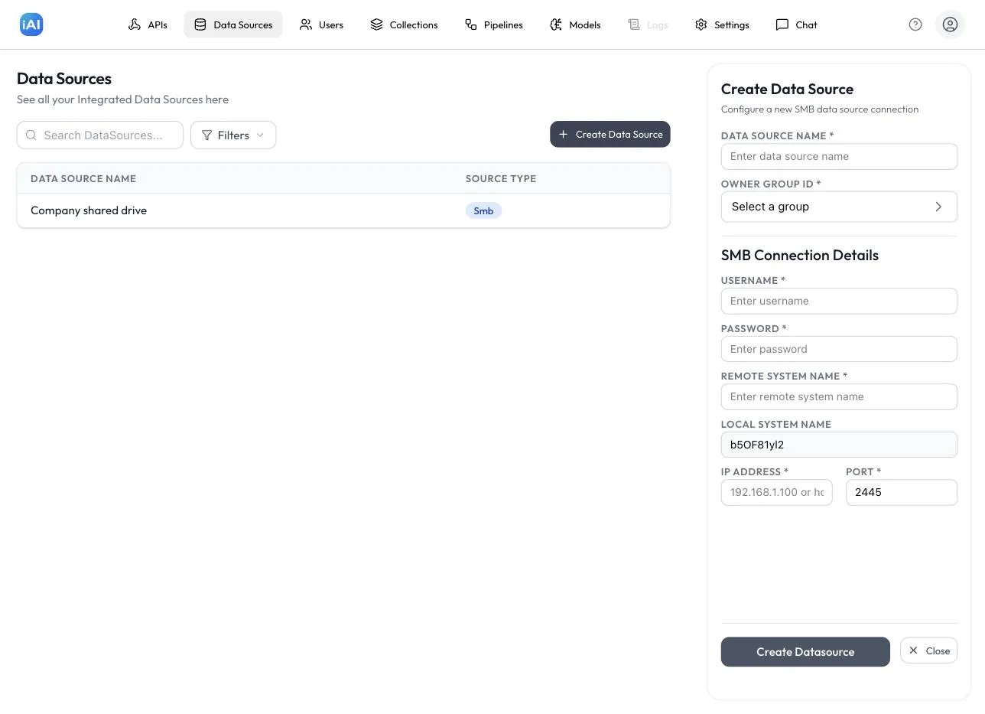Viewport: 985px width, 714px height.
Task: Click the search magnifier icon
Action: pos(31,135)
